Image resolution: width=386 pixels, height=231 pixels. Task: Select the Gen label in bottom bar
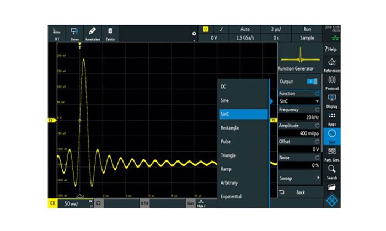(191, 203)
